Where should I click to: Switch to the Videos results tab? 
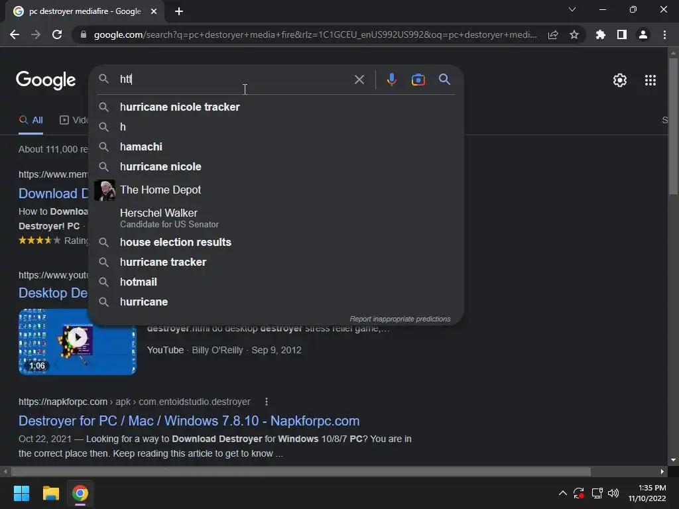point(74,121)
